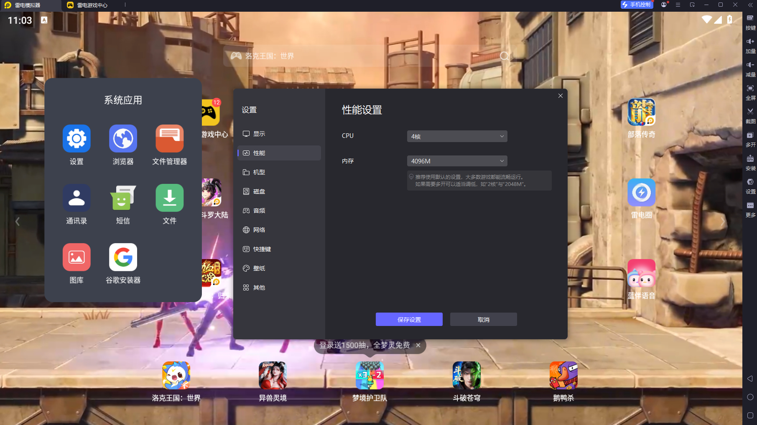The image size is (757, 425).
Task: Tap the Android home circle button
Action: (750, 397)
